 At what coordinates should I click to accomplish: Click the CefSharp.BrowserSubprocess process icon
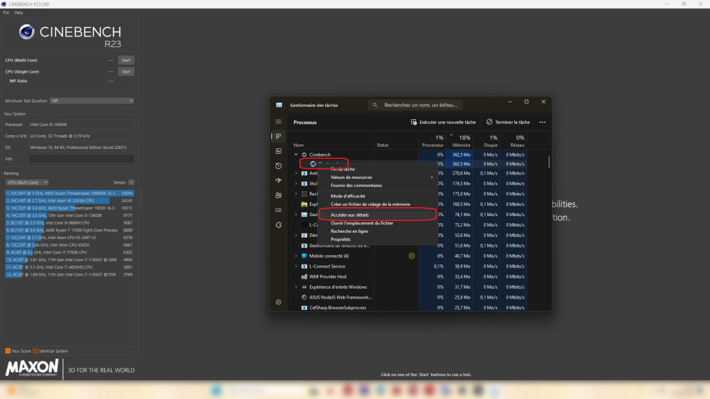click(x=304, y=308)
